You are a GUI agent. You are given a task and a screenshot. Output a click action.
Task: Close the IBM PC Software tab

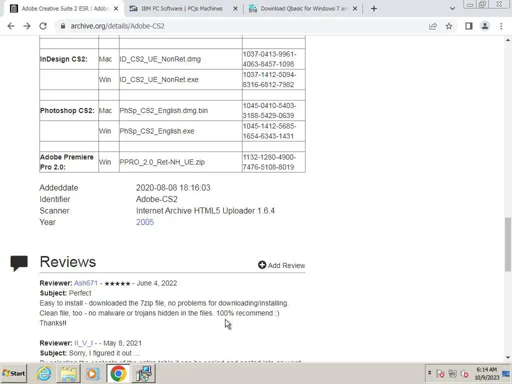pos(235,8)
